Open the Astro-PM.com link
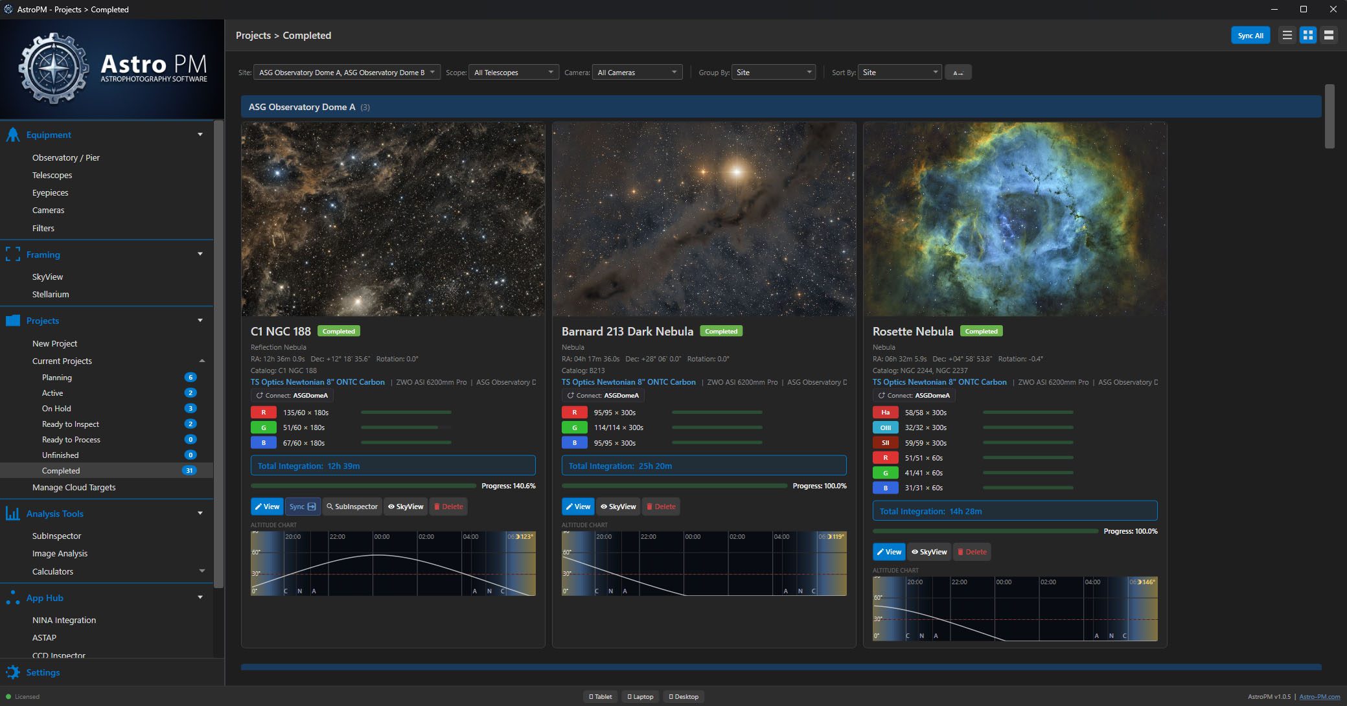This screenshot has width=1347, height=706. tap(1319, 696)
